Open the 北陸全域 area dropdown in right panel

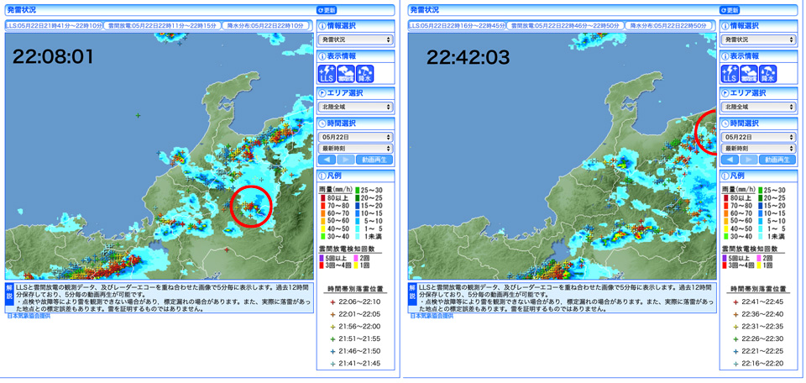(x=759, y=107)
